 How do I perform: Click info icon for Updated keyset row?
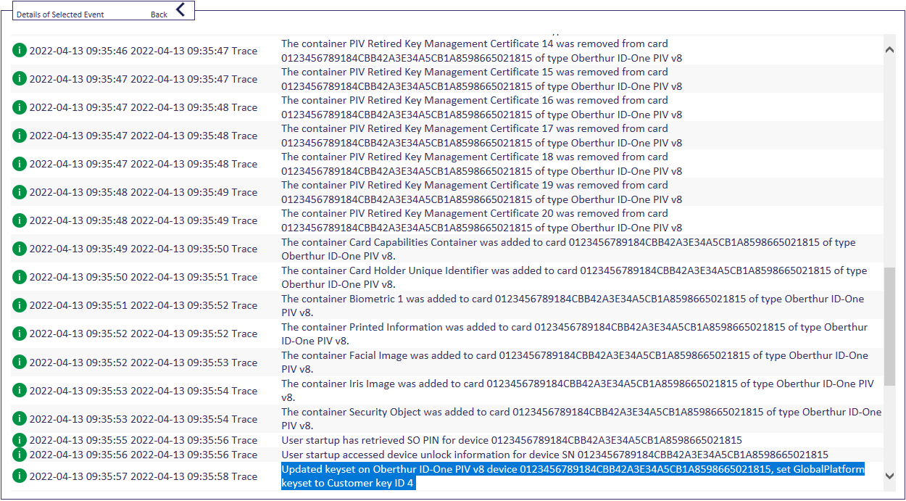point(20,476)
